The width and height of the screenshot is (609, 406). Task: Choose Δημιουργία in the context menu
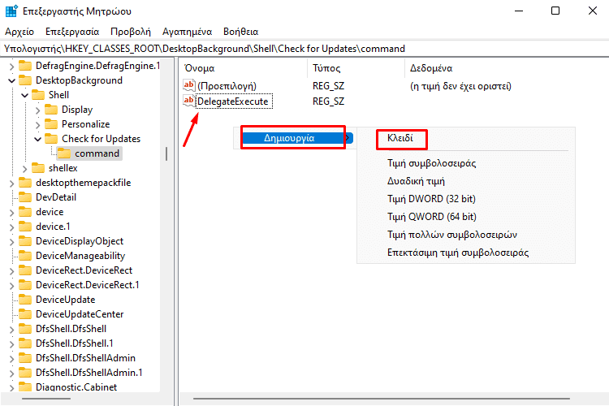(x=297, y=138)
